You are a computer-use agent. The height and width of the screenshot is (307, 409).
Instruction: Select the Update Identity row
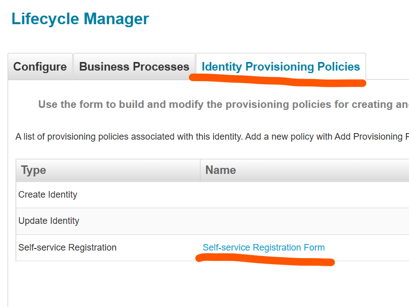point(212,221)
